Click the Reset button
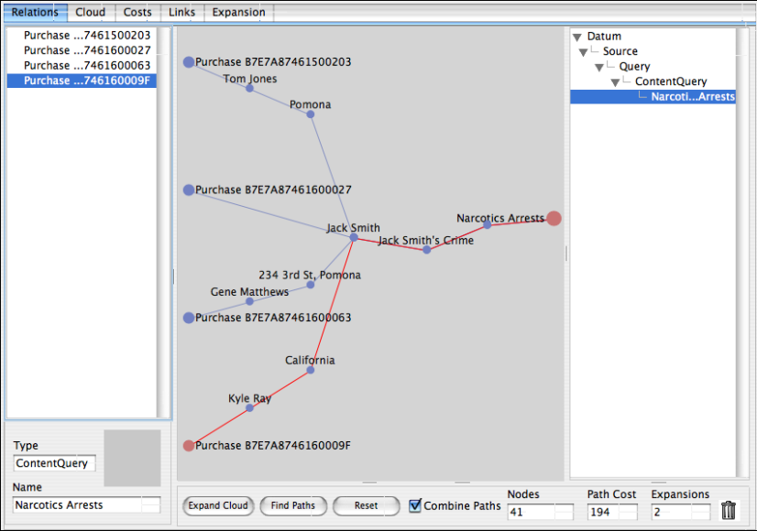Viewport: 757px width, 531px height. click(366, 505)
